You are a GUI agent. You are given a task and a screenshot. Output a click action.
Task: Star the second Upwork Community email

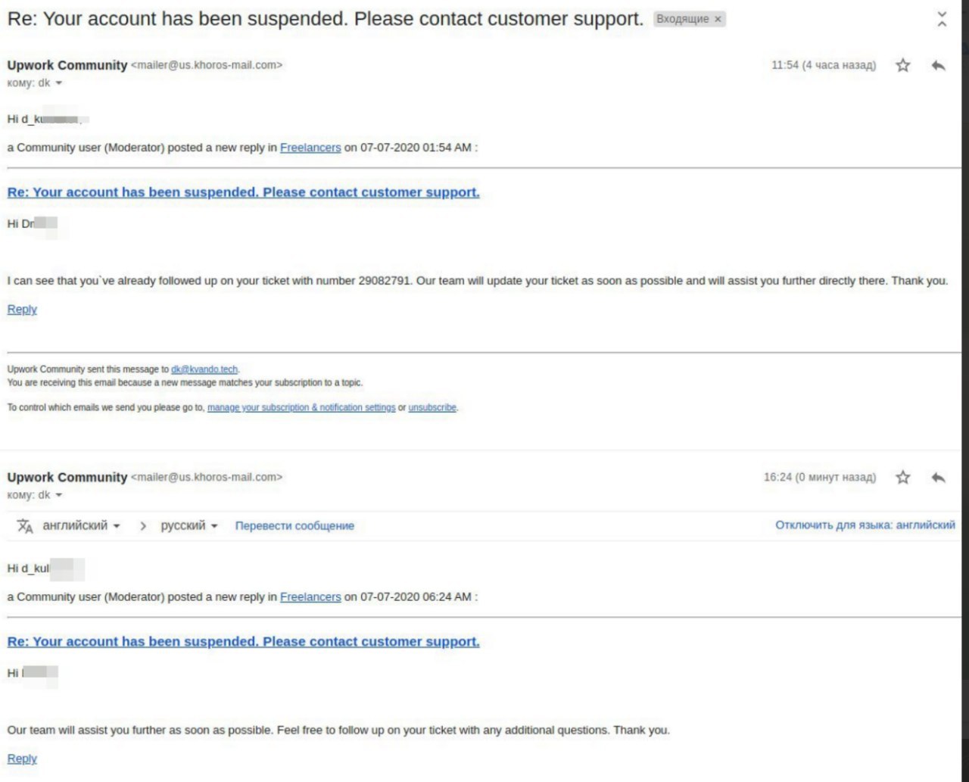(902, 477)
